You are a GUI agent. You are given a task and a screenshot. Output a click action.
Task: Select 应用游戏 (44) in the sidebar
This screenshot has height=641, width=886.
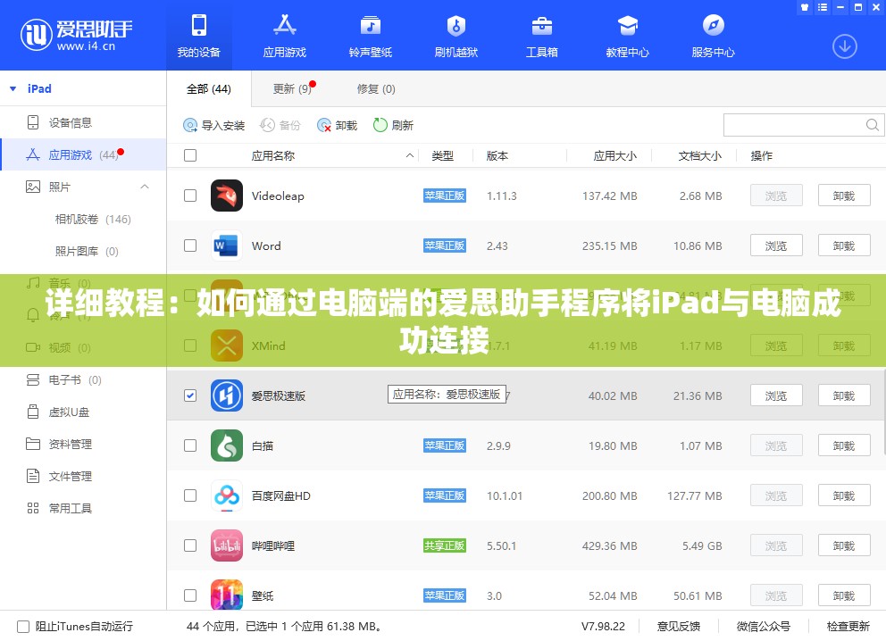click(83, 154)
